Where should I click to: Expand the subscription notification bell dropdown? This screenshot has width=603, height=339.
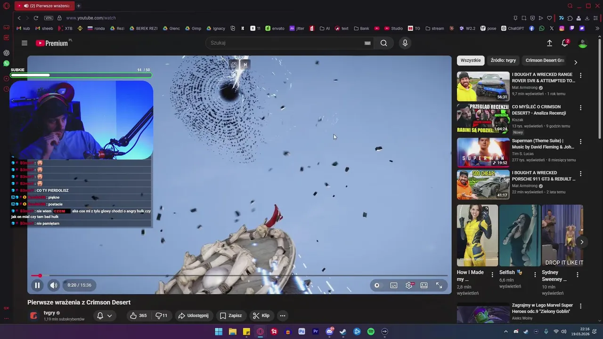(x=105, y=315)
